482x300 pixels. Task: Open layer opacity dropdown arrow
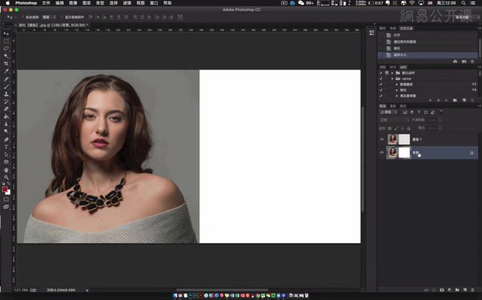point(440,120)
